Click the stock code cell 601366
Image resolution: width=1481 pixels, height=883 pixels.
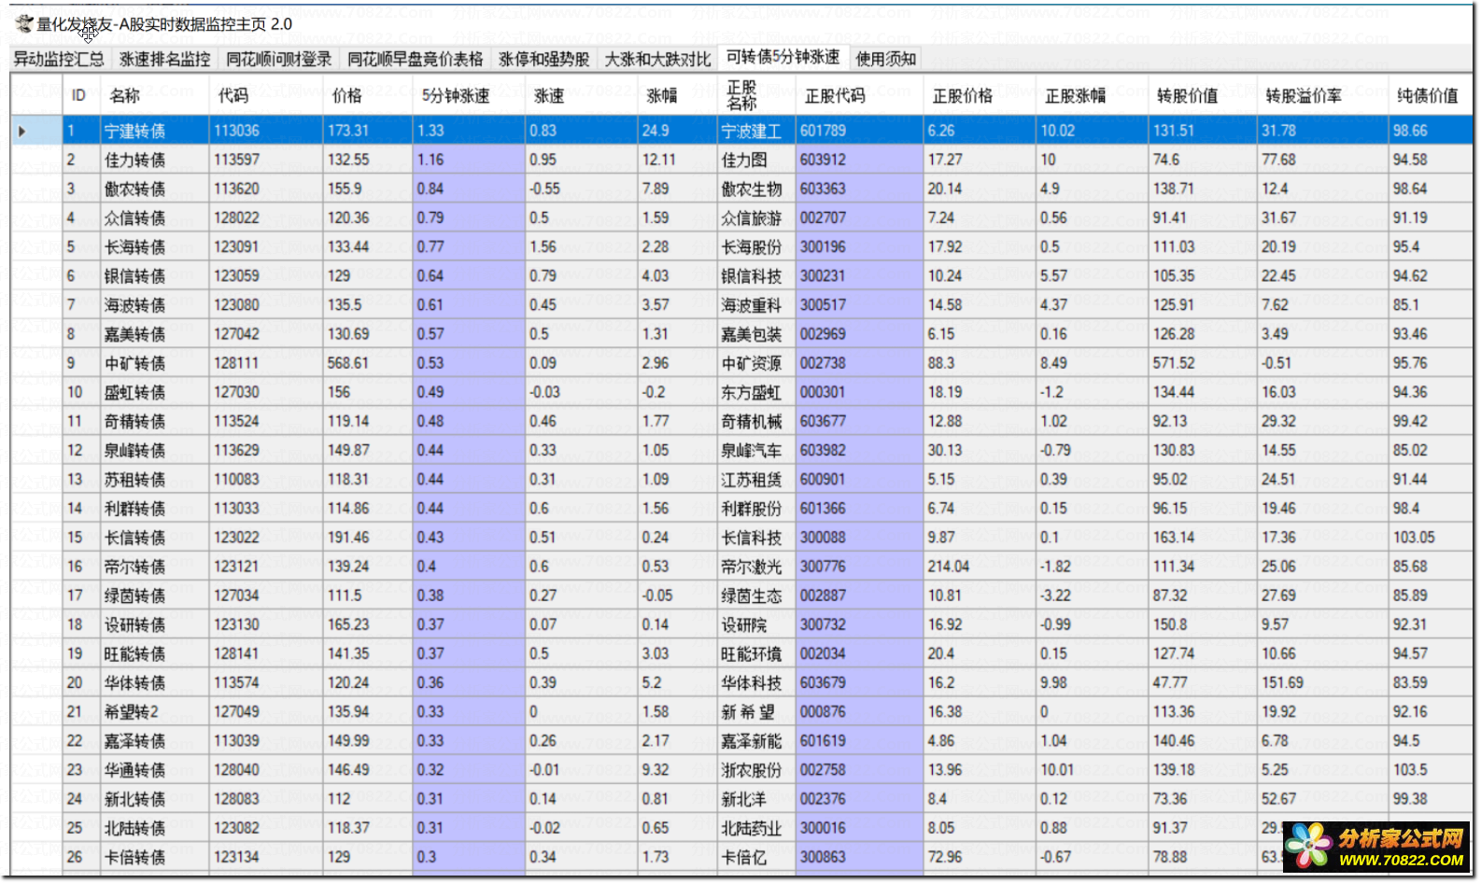click(859, 509)
